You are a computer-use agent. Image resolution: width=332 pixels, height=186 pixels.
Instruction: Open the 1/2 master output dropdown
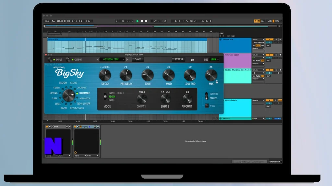(258, 119)
